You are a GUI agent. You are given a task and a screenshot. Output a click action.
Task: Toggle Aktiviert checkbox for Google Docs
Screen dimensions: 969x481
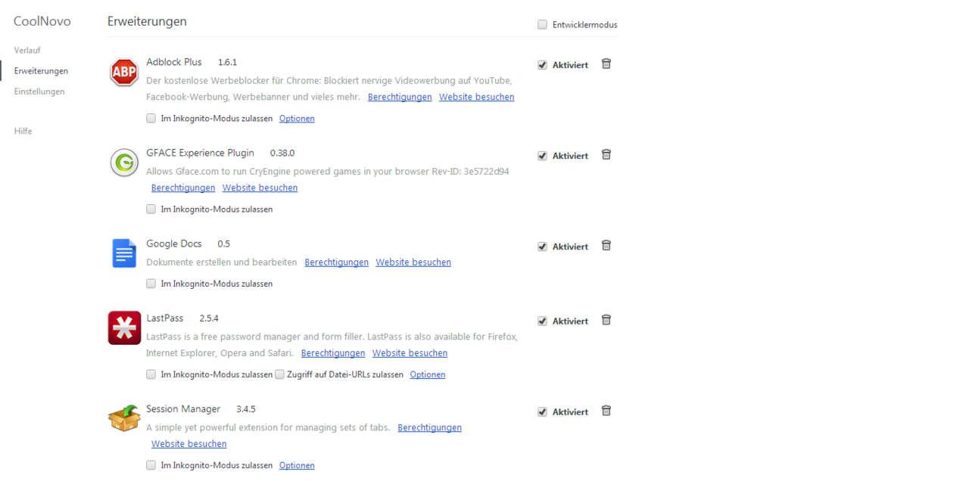point(543,247)
